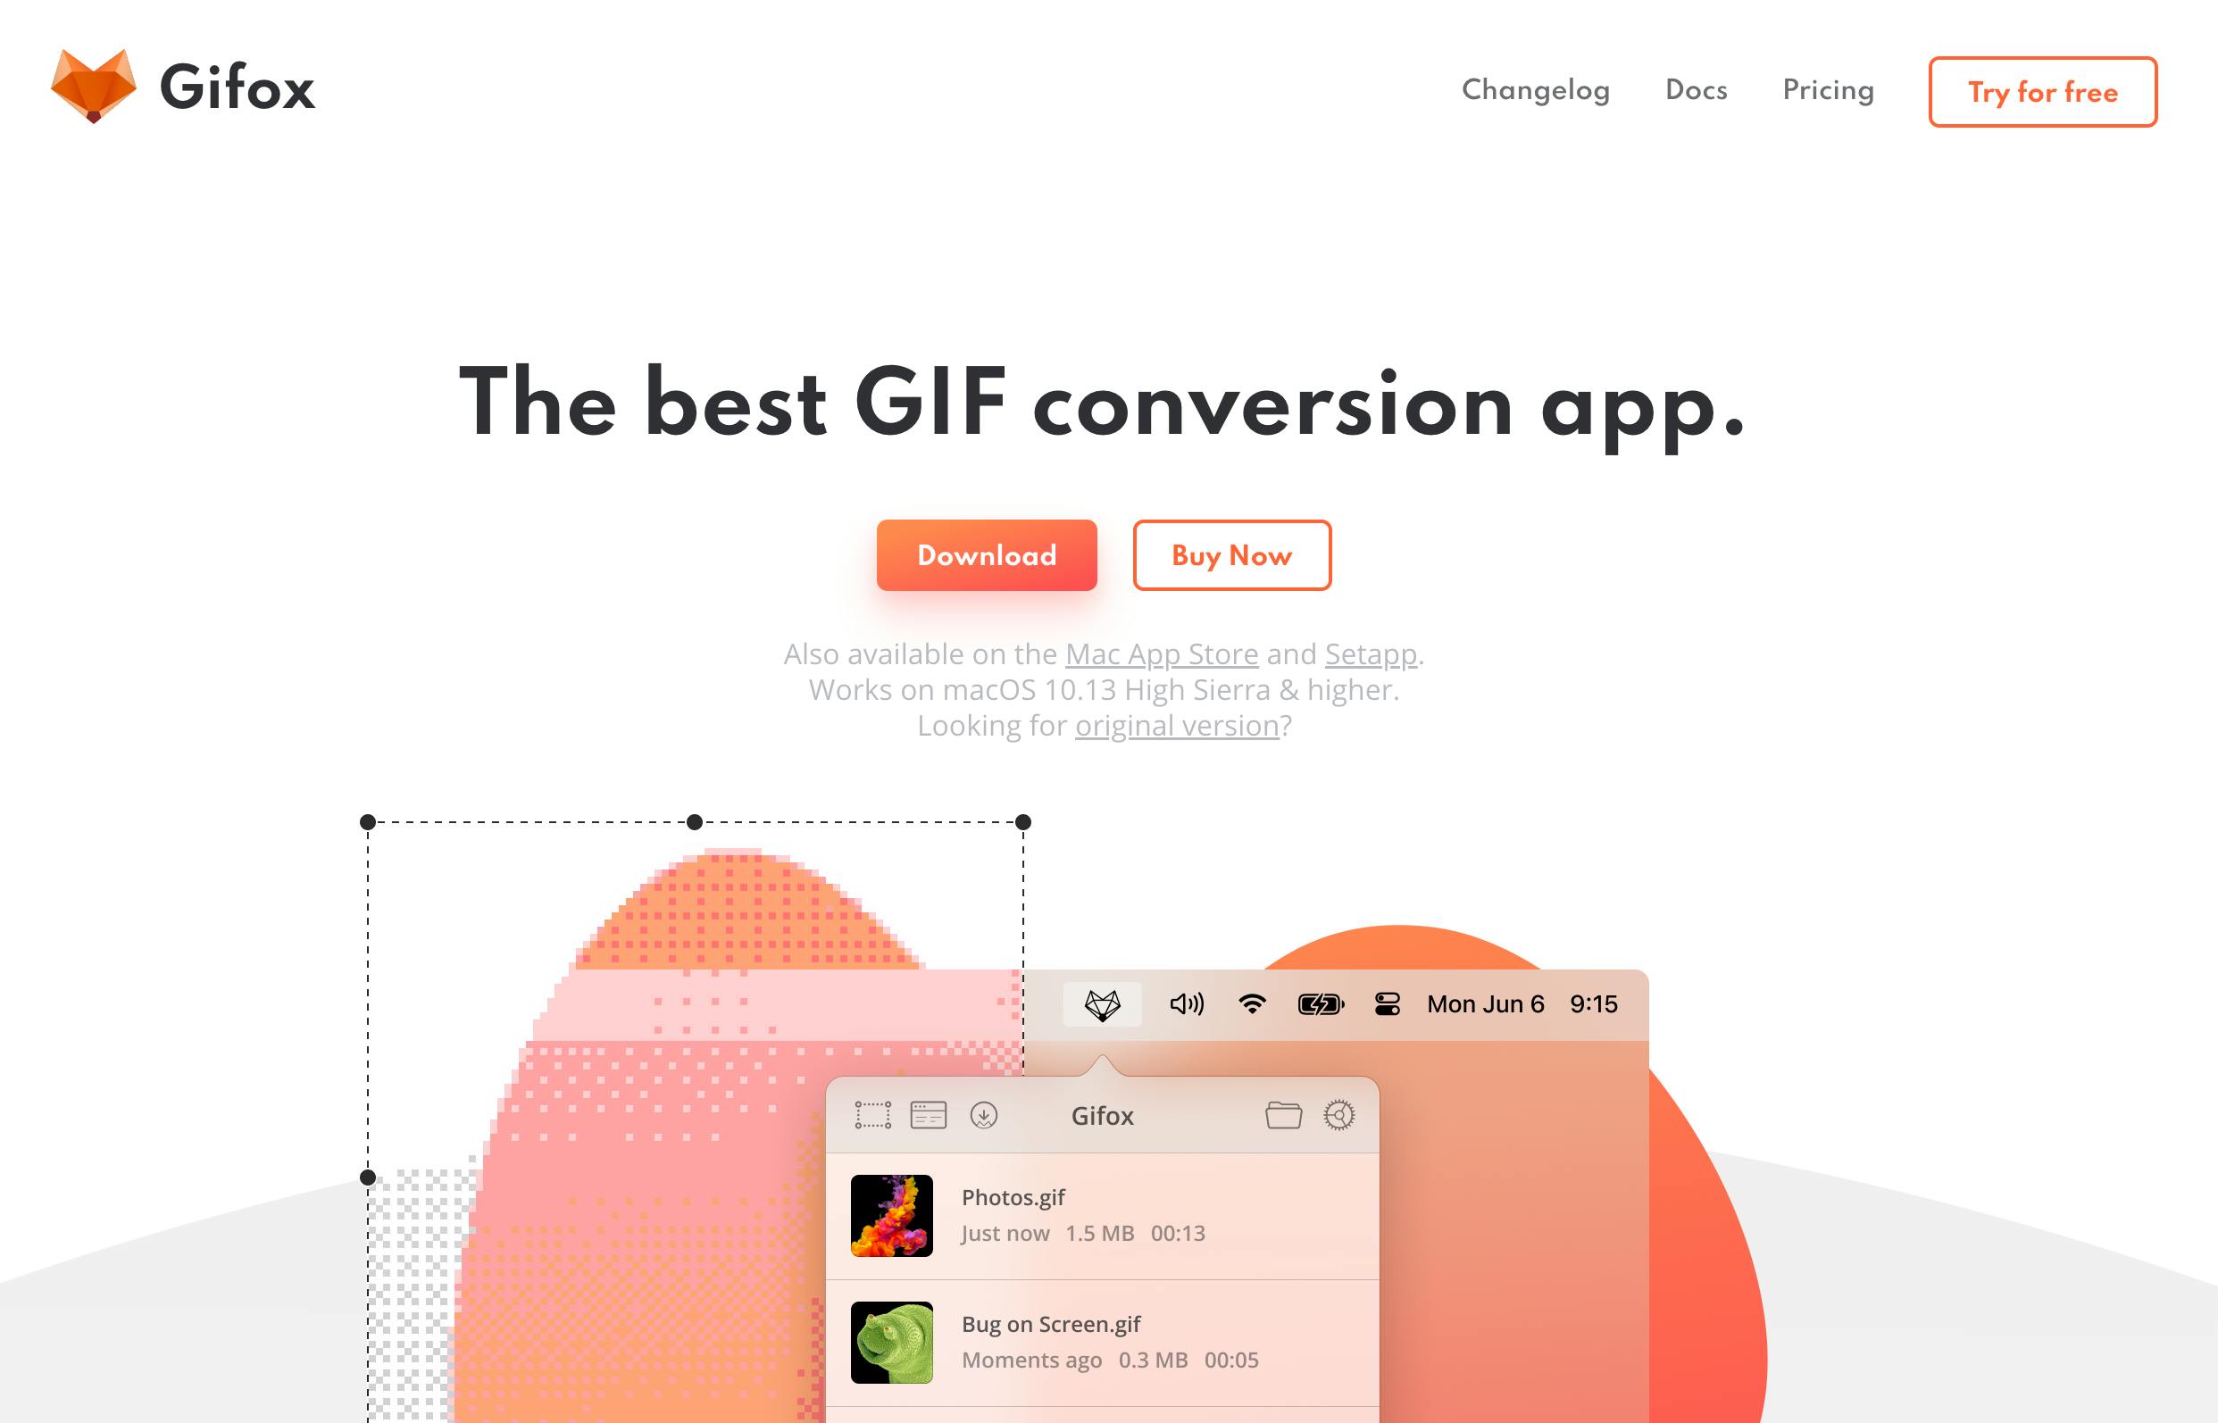The width and height of the screenshot is (2218, 1423).
Task: Click the Mac App Store link
Action: (x=1161, y=653)
